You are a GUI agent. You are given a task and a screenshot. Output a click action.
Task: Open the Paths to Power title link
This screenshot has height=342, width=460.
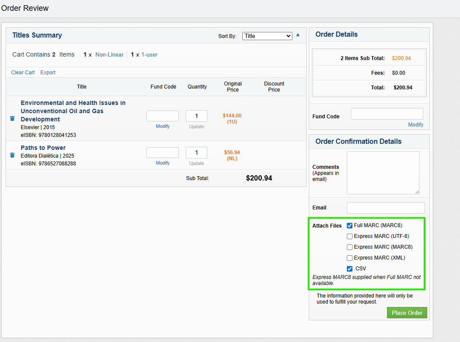click(x=43, y=148)
